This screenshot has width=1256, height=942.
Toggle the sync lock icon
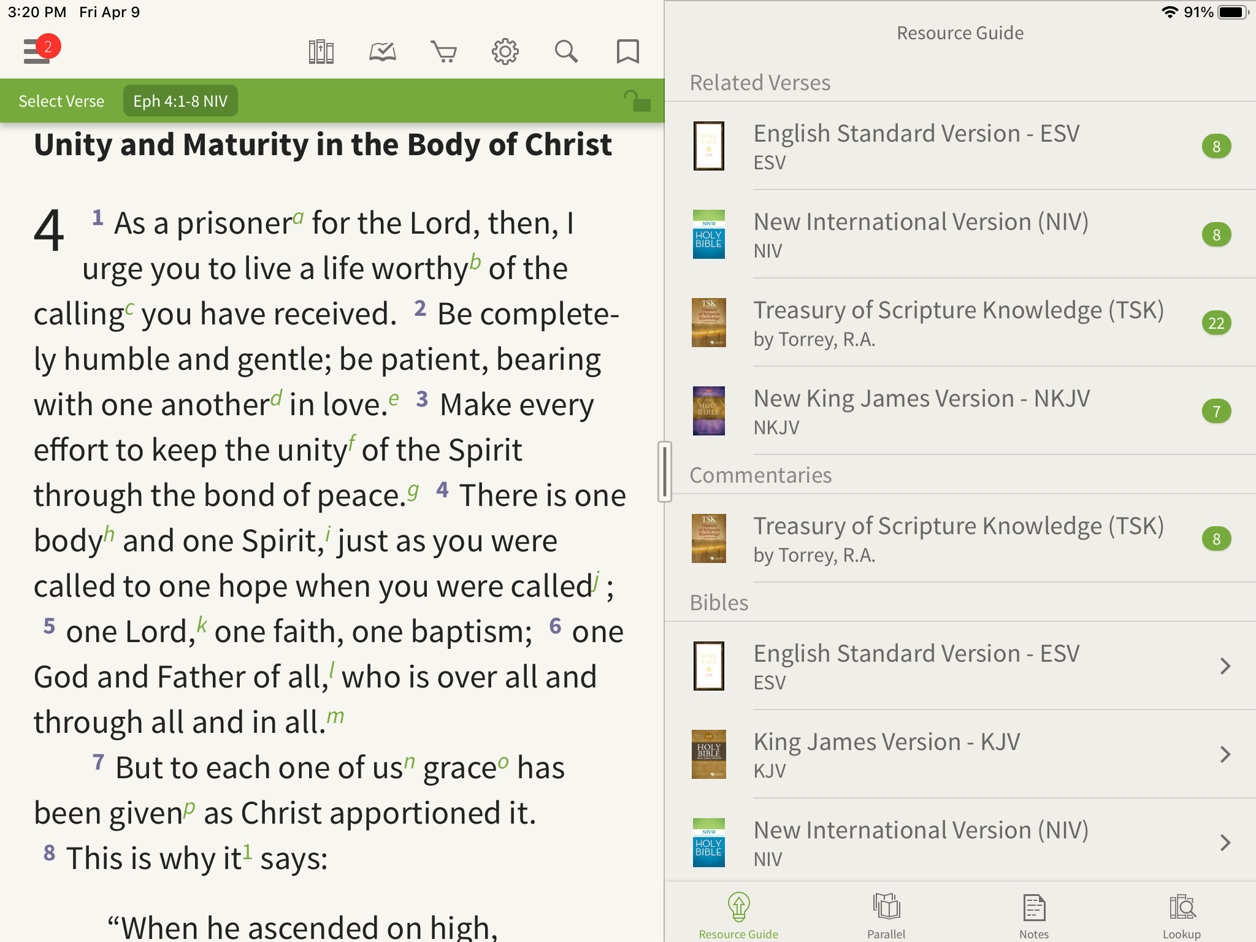[x=637, y=101]
